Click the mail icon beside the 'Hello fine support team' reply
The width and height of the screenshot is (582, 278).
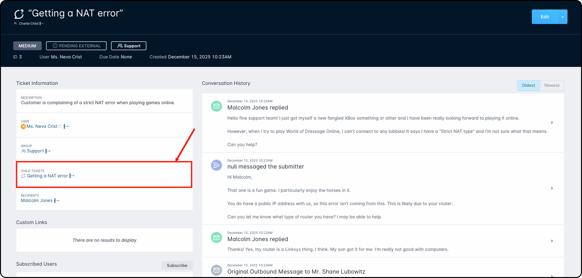click(216, 106)
